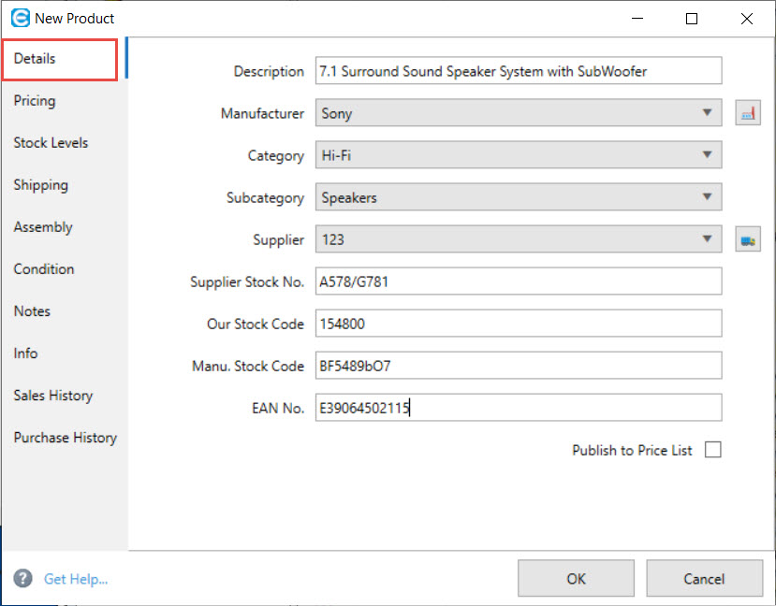
Task: Click the manufacturer factory icon beside Sony
Action: 747,113
